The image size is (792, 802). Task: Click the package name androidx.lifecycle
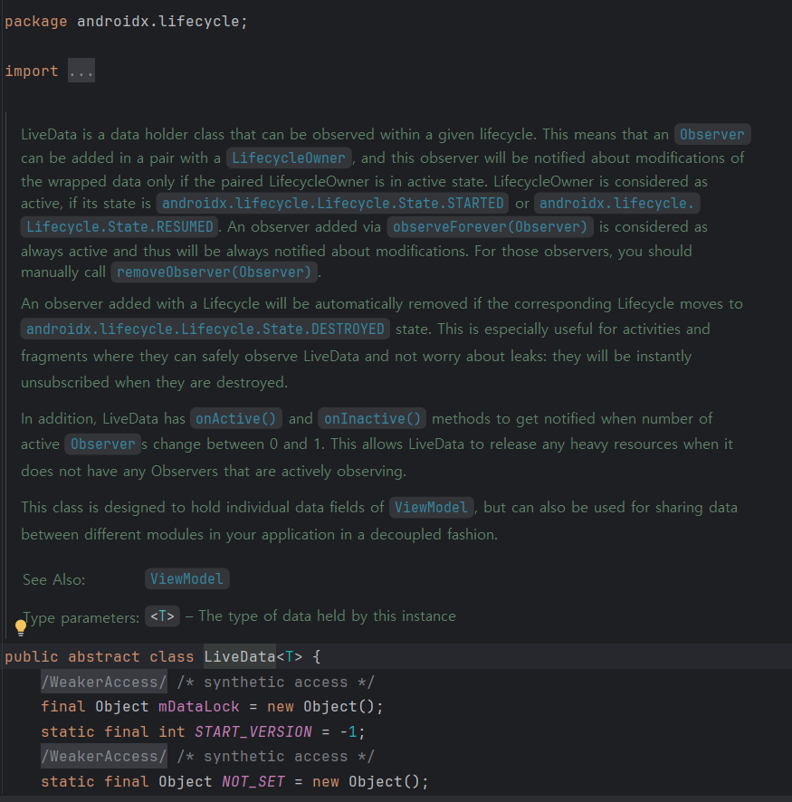(158, 22)
